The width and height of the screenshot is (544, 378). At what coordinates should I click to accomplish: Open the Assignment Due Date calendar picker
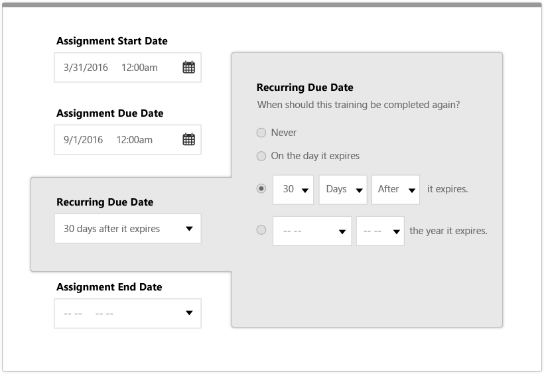pyautogui.click(x=188, y=139)
